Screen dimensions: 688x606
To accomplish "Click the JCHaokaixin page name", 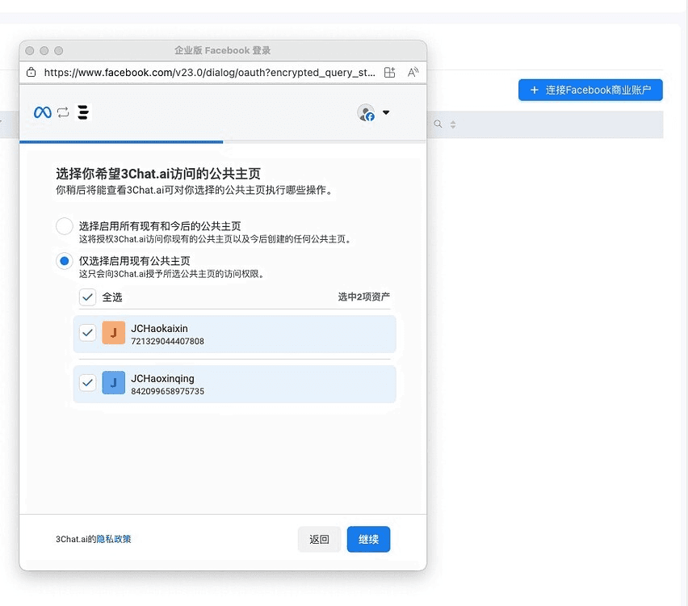I will click(159, 329).
